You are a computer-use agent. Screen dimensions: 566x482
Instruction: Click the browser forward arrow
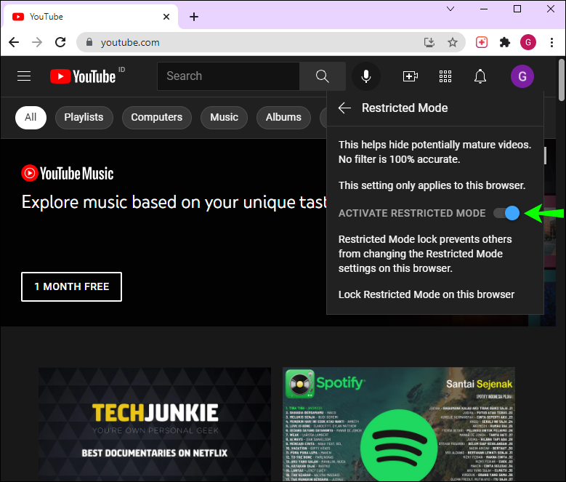[x=37, y=42]
